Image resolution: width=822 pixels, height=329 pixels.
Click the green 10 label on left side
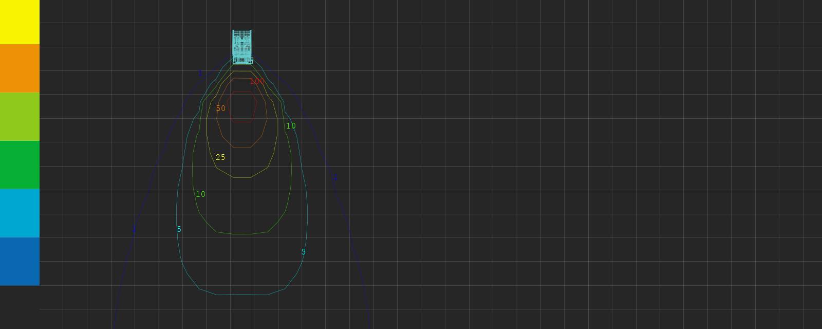tap(200, 194)
